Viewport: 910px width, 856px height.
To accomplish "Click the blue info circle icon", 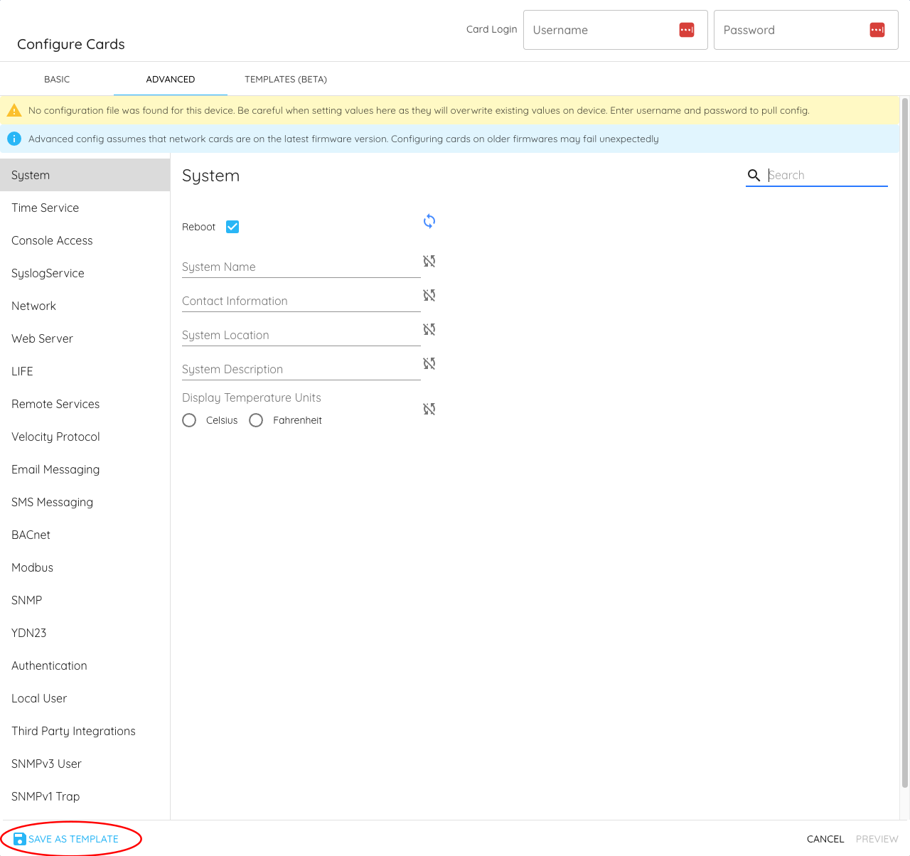I will pos(14,139).
